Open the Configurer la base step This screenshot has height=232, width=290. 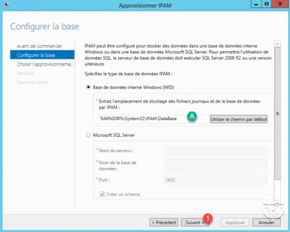point(42,55)
